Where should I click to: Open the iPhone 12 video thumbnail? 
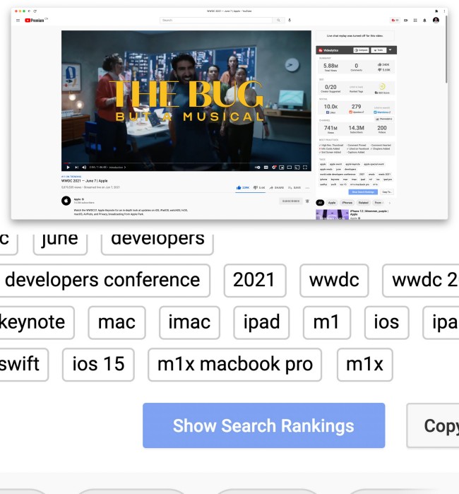click(332, 215)
